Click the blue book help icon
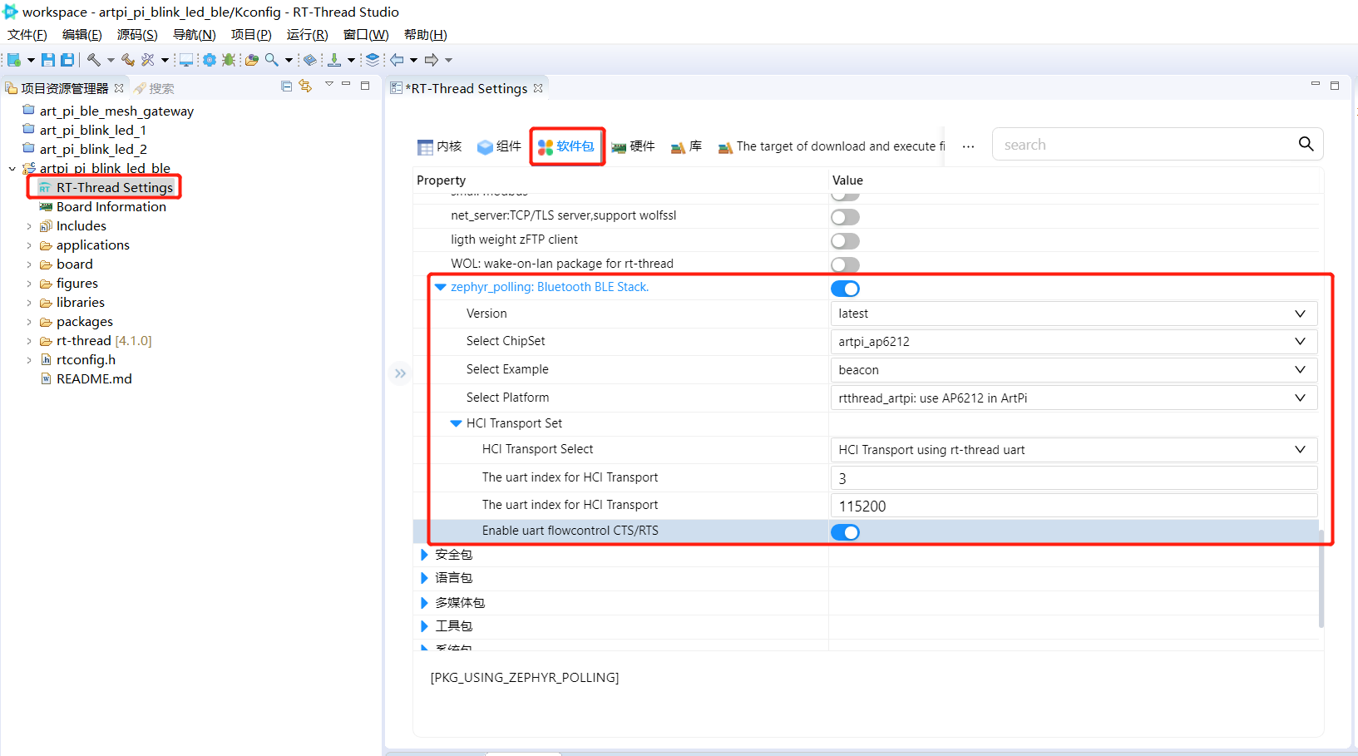Viewport: 1358px width, 756px height. point(310,60)
